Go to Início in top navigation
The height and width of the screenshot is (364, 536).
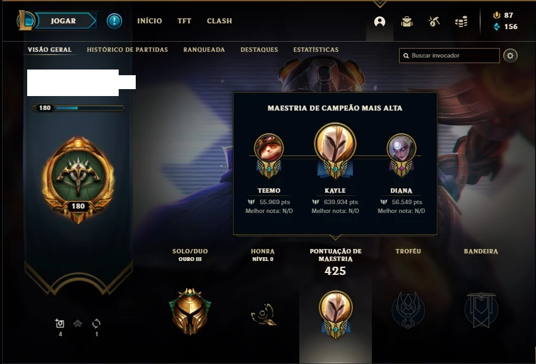150,21
